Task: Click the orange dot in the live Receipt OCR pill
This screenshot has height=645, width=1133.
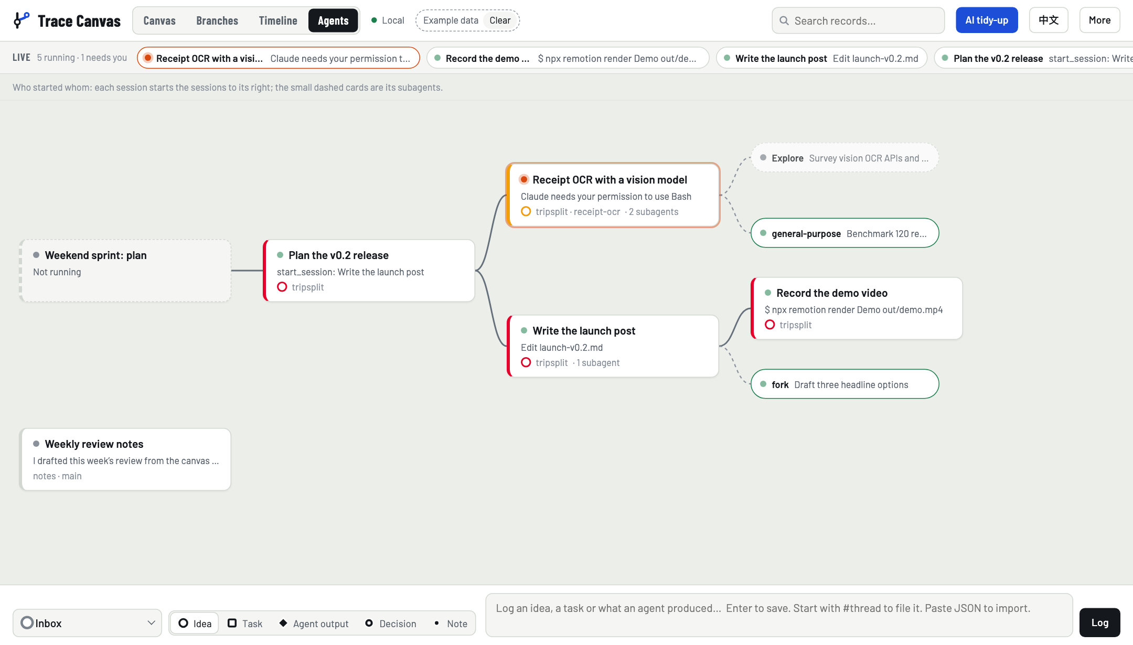Action: tap(148, 58)
